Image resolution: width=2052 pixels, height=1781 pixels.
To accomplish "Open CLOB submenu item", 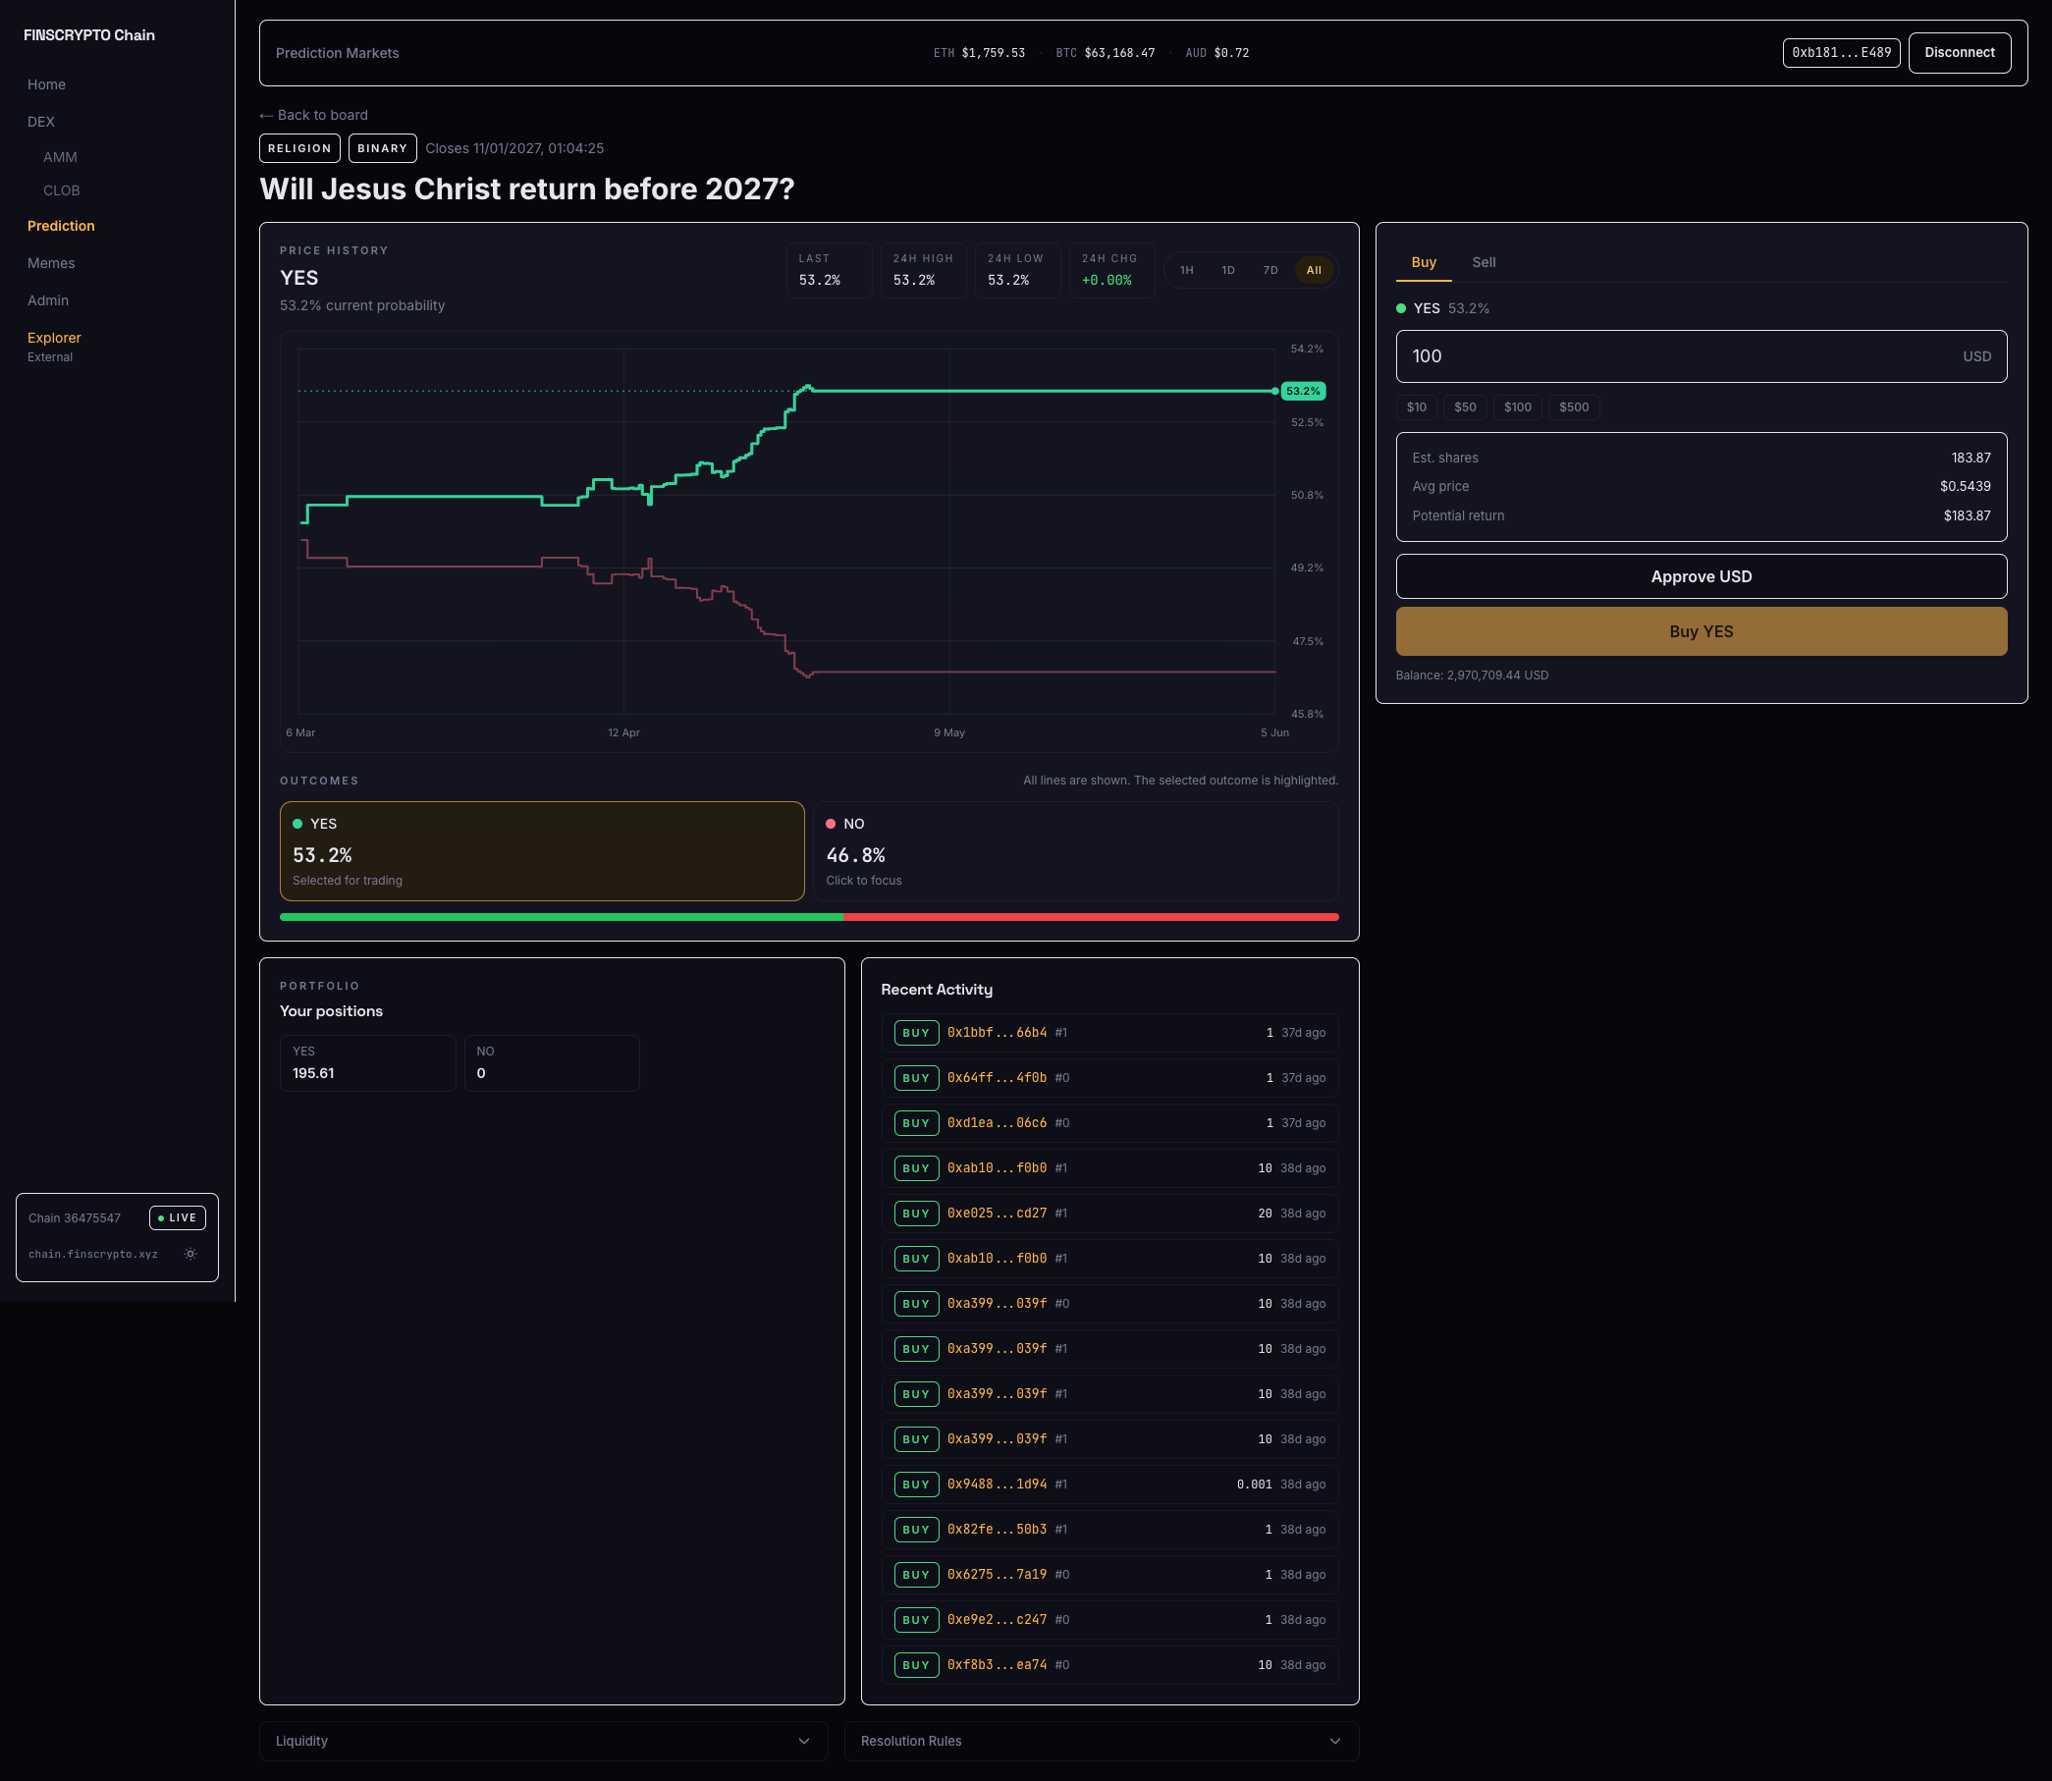I will coord(62,190).
